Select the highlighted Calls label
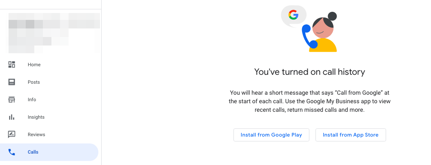 point(33,152)
